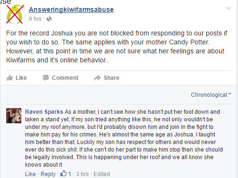Click the Share text button
Viewport: 238px width, 178px height.
[x=111, y=78]
